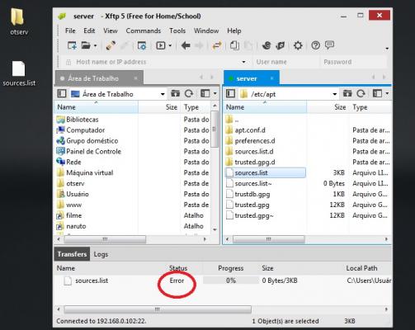Click the green leaf Xftp icon in the toolbar

[281, 45]
